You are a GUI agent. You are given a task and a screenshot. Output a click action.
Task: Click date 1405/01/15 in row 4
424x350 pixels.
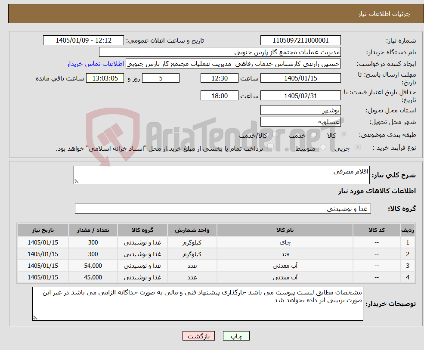point(43,278)
